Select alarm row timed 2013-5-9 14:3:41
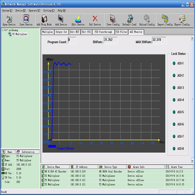The image size is (195, 195). (117, 176)
